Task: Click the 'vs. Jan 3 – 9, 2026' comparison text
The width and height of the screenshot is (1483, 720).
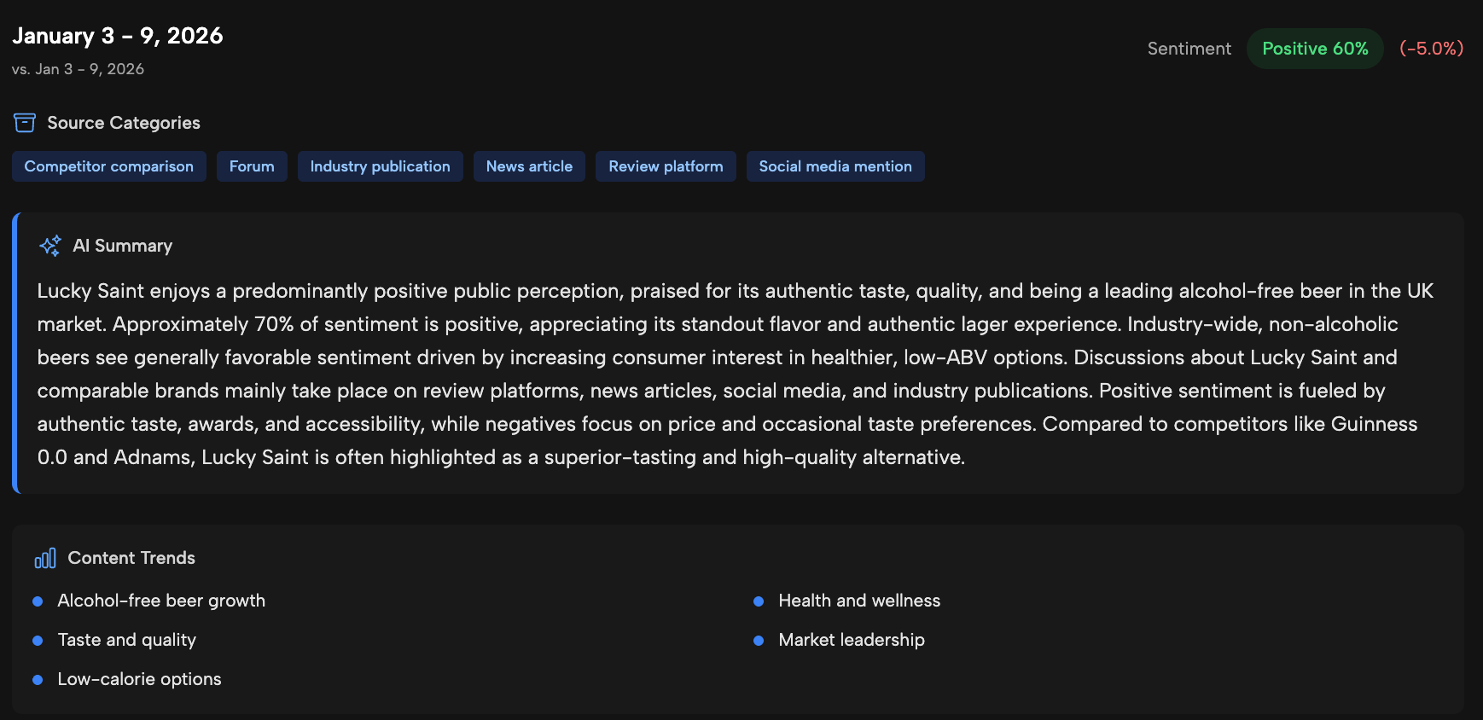Action: click(x=78, y=69)
